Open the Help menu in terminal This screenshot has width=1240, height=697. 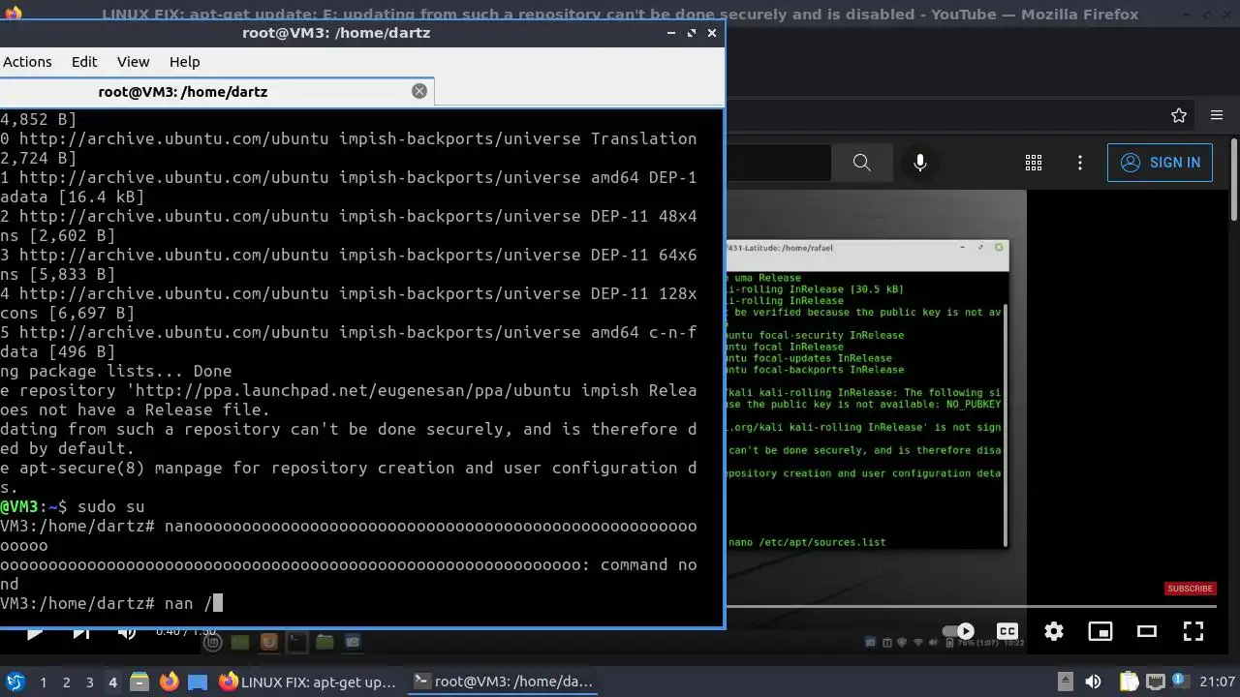(x=184, y=62)
